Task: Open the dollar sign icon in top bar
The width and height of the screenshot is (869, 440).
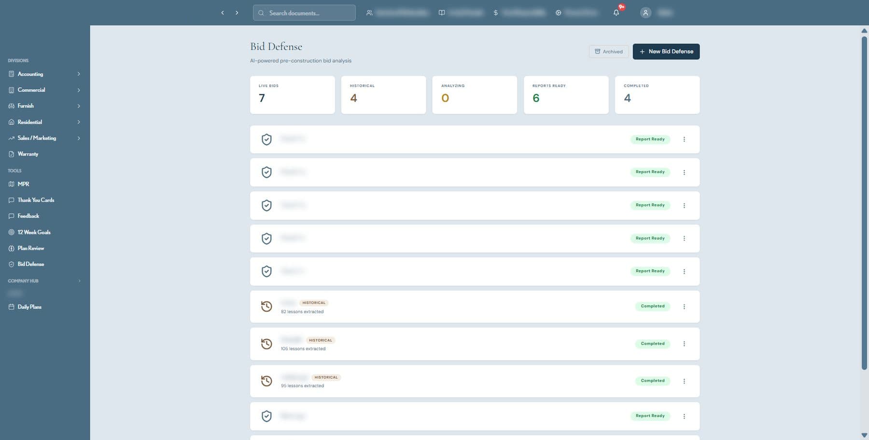Action: (x=495, y=13)
